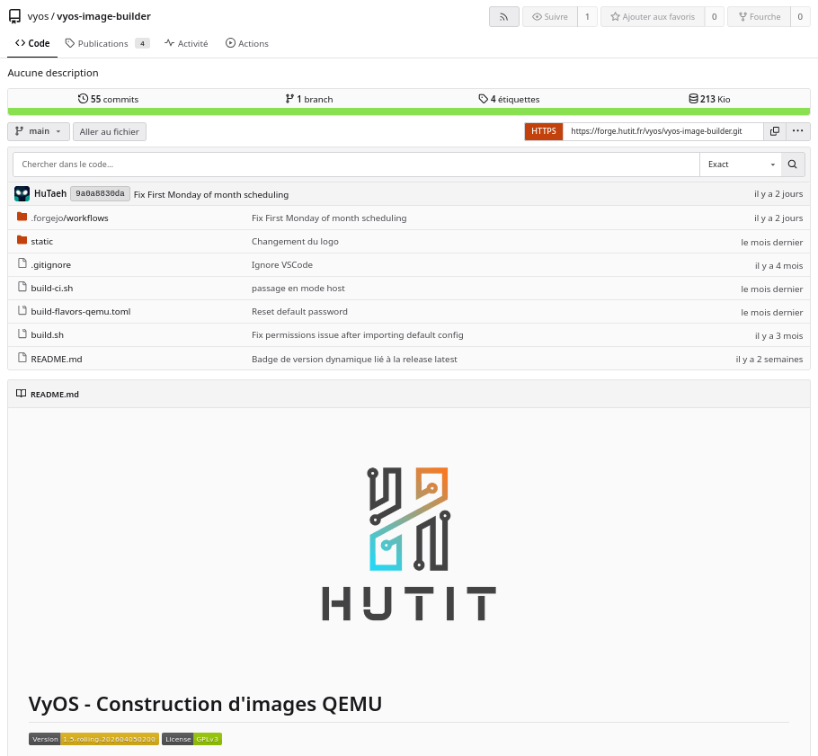Open the 4 étiquettes tags link
This screenshot has height=756, width=818.
509,99
